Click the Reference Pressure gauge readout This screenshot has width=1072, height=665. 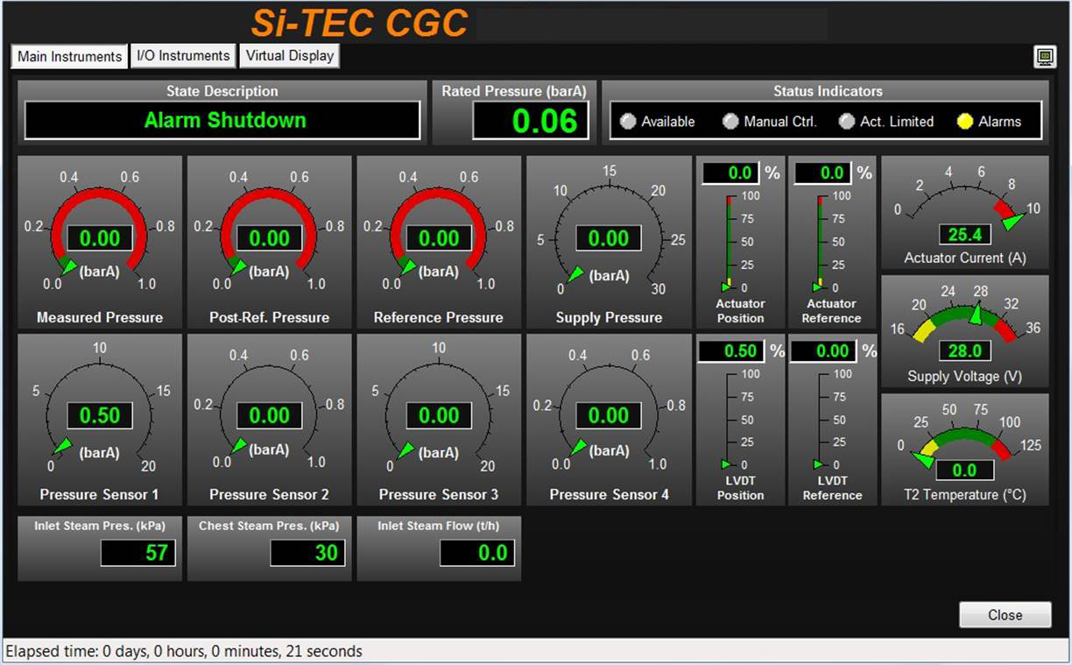(x=439, y=237)
